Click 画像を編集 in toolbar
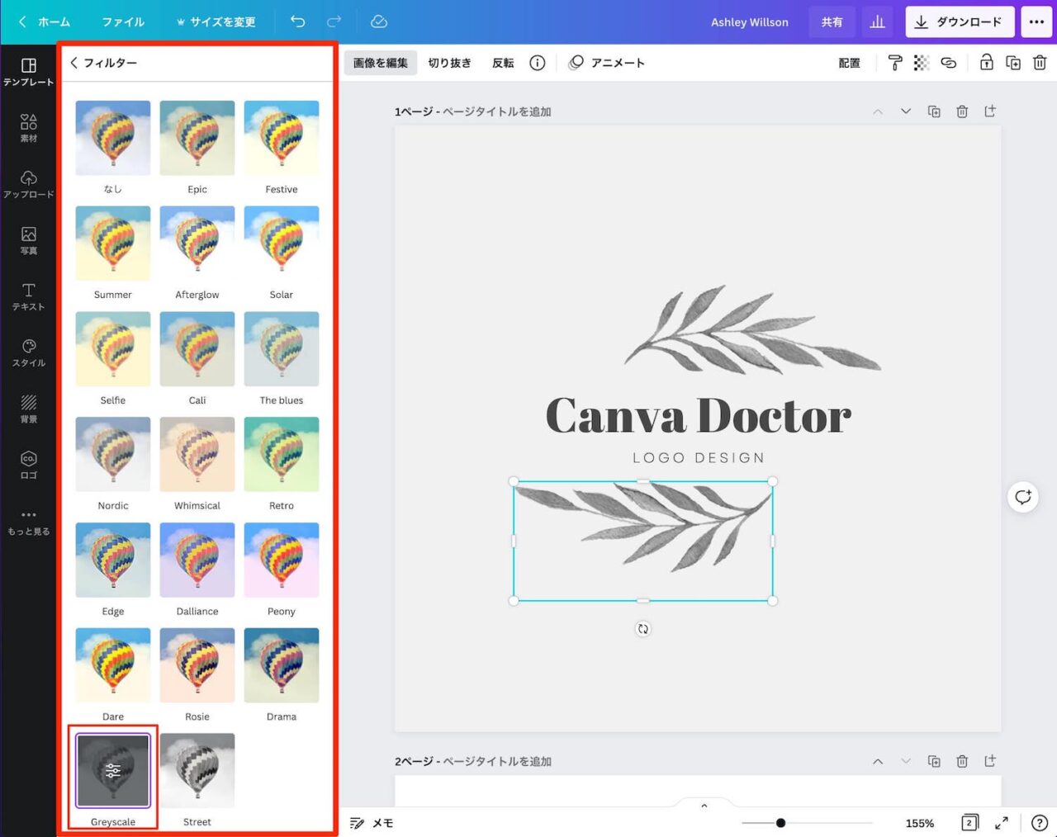The width and height of the screenshot is (1057, 837). [381, 63]
